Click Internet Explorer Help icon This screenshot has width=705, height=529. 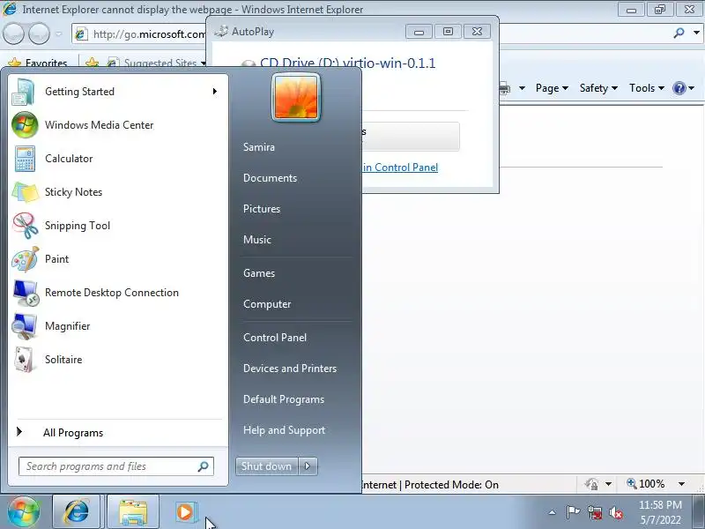679,88
